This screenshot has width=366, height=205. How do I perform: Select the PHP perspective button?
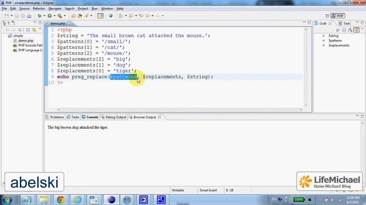coord(338,16)
